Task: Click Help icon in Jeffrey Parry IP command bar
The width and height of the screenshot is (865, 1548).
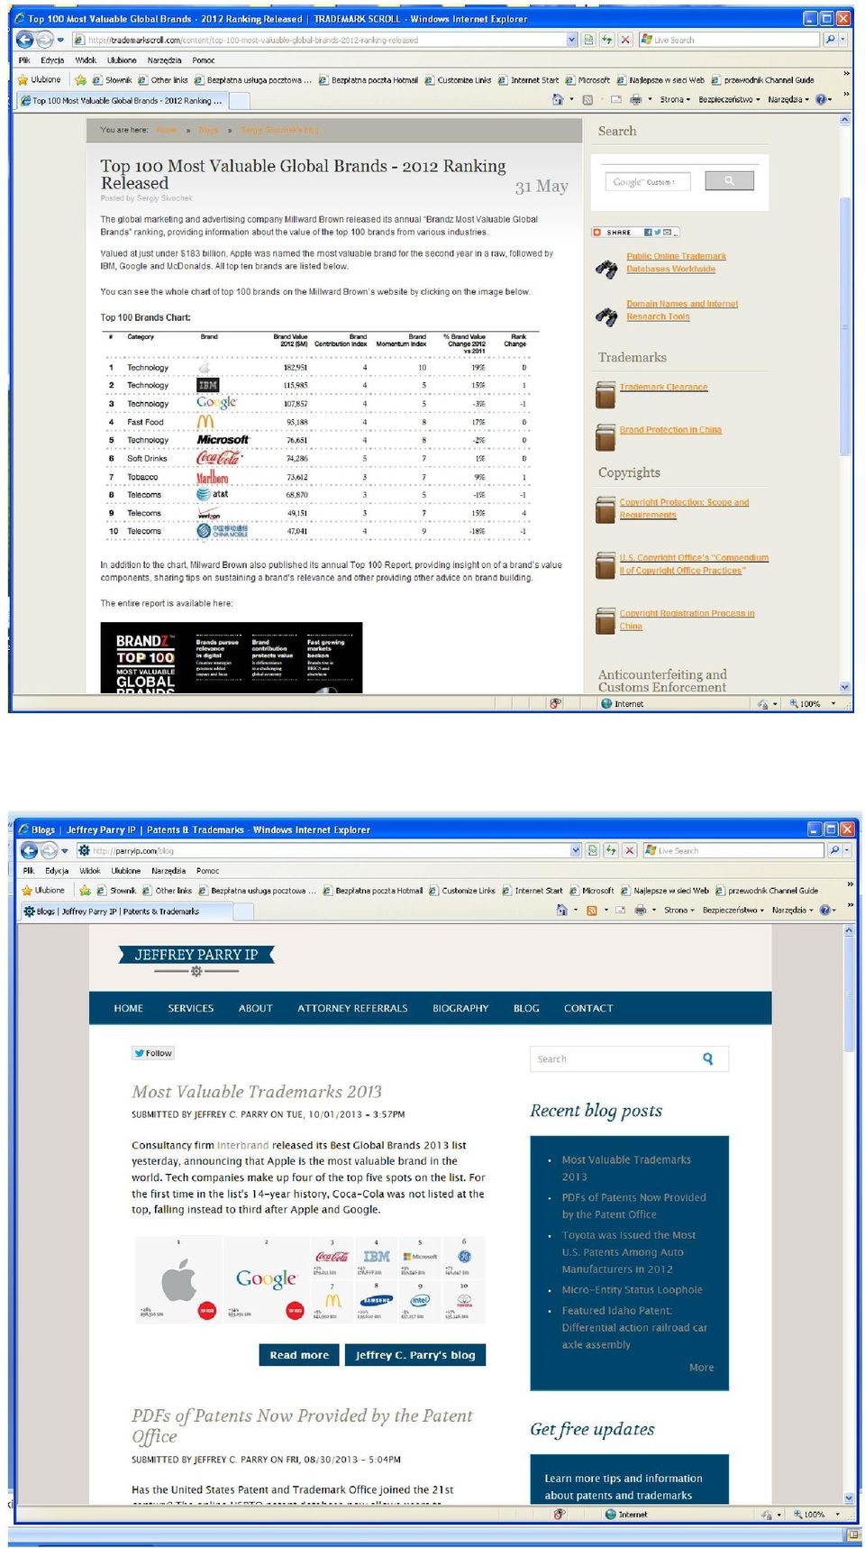Action: pyautogui.click(x=824, y=910)
